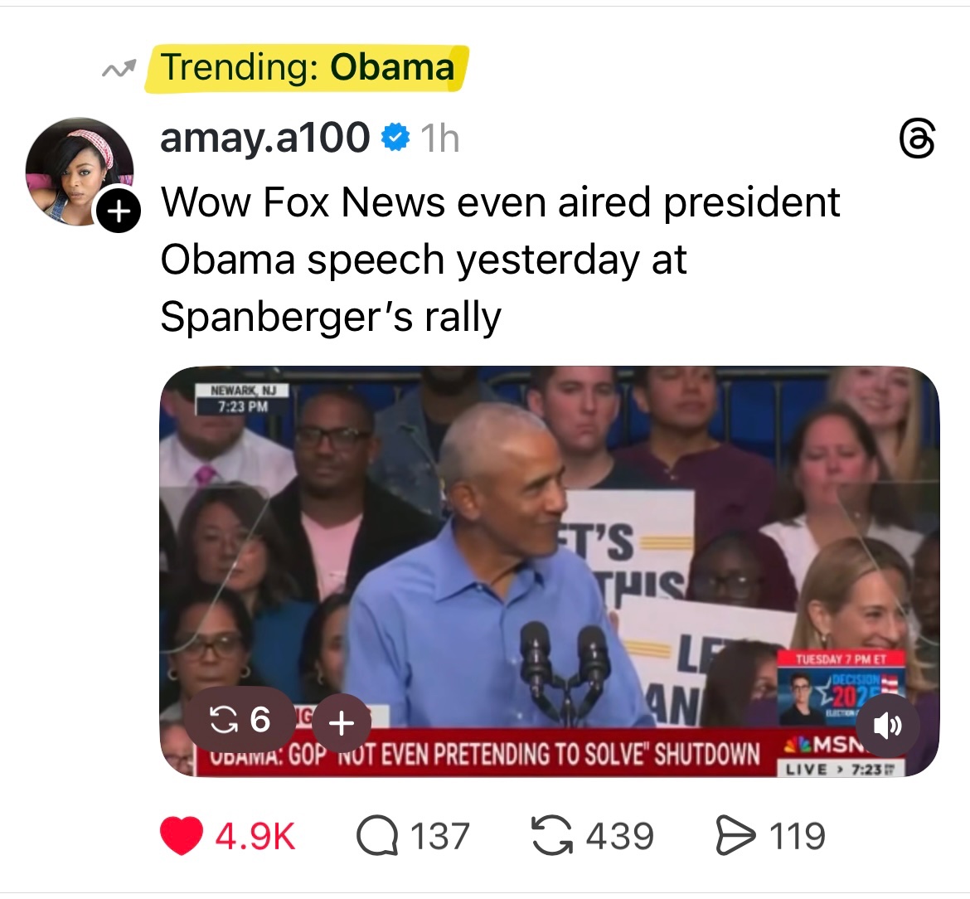View the 137 replies count
The width and height of the screenshot is (970, 899).
439,835
